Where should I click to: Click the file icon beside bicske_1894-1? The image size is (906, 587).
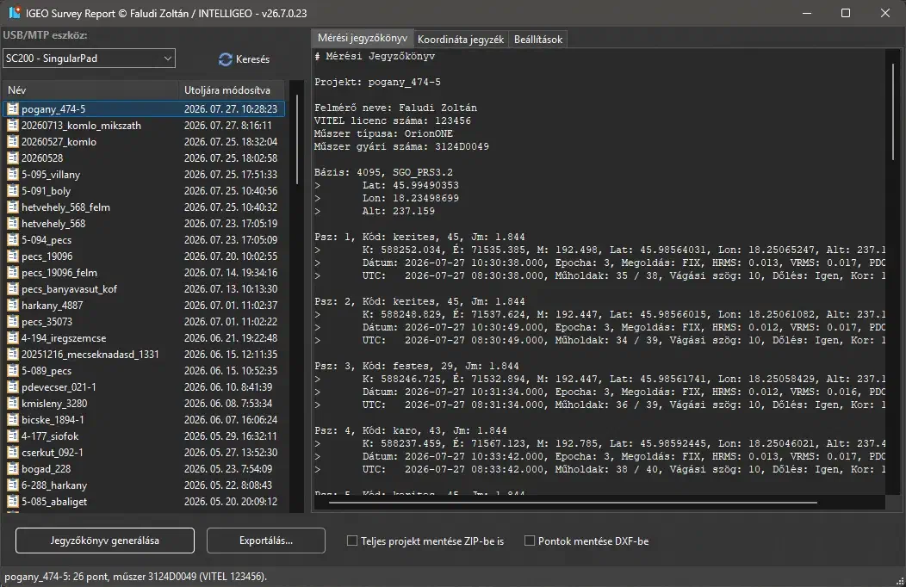click(13, 420)
